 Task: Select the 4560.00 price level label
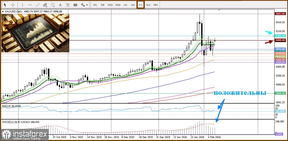pos(280,60)
